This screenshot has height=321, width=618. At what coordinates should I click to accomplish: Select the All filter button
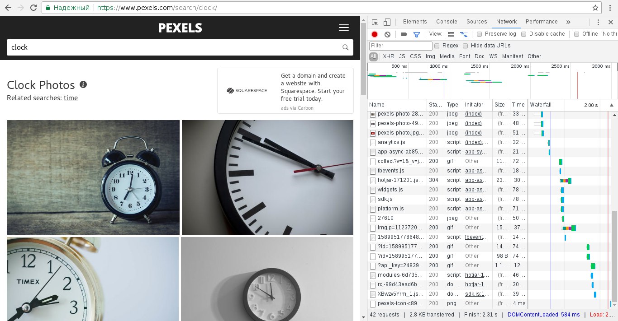373,56
